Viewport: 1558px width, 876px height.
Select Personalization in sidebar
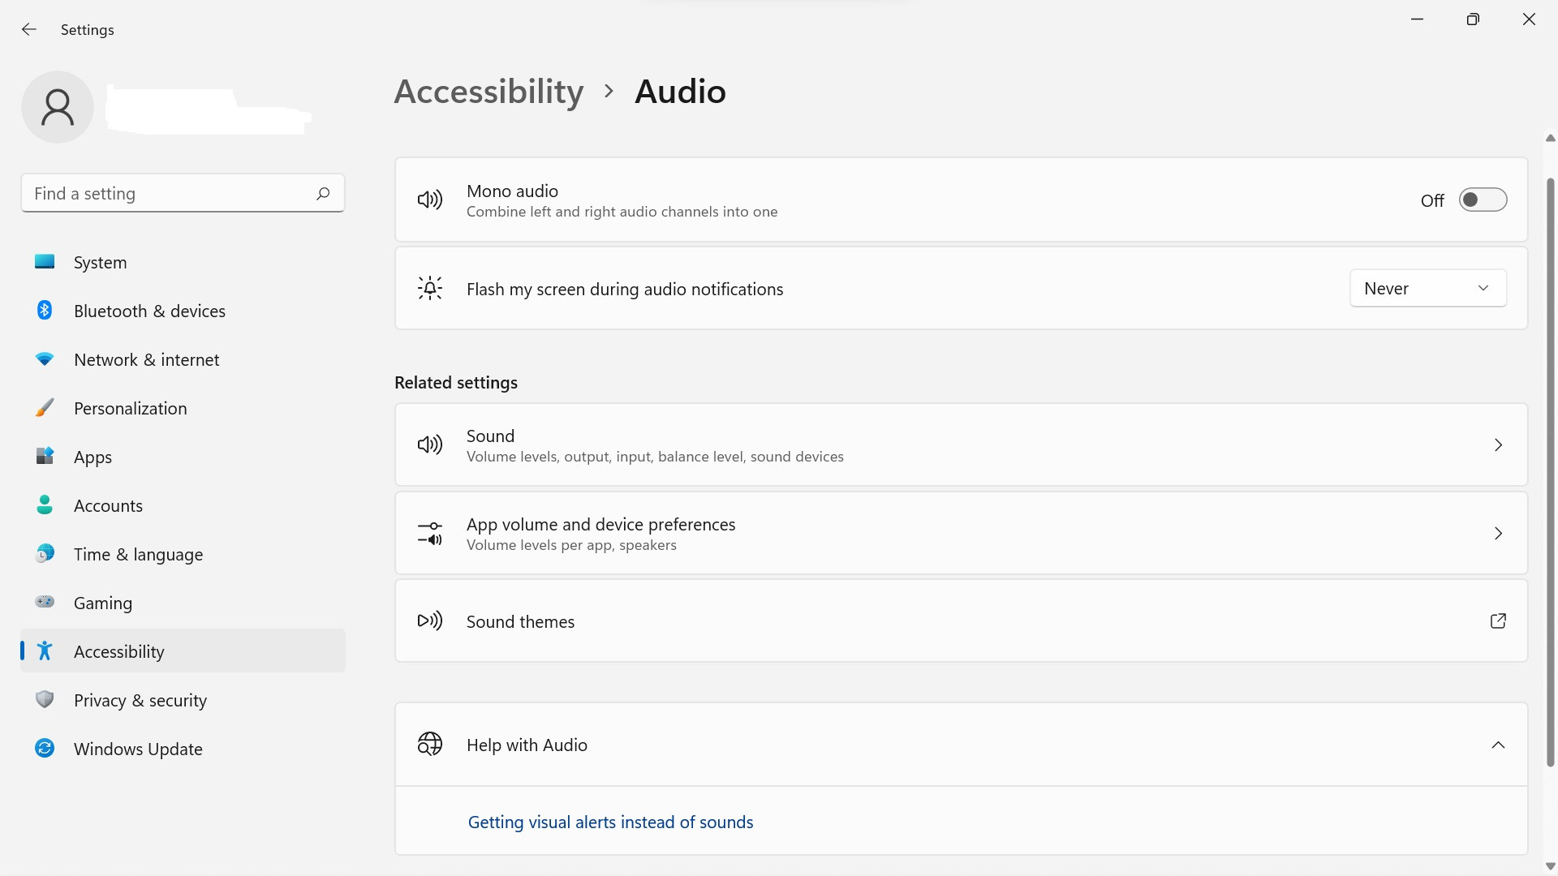point(183,408)
